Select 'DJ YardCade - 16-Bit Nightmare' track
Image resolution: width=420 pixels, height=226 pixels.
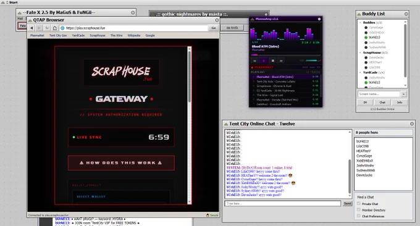[x=285, y=91]
